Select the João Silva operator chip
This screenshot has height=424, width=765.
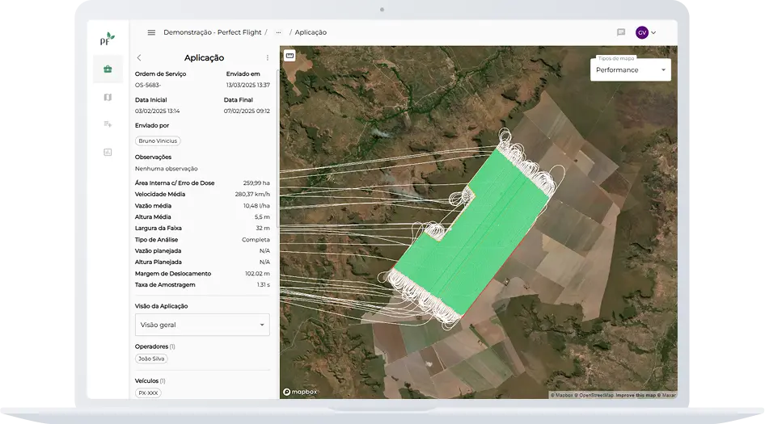pyautogui.click(x=151, y=359)
